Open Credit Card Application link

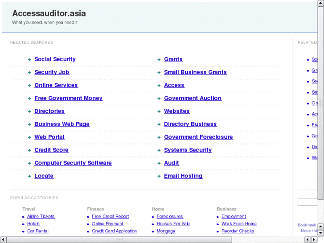pyautogui.click(x=115, y=231)
